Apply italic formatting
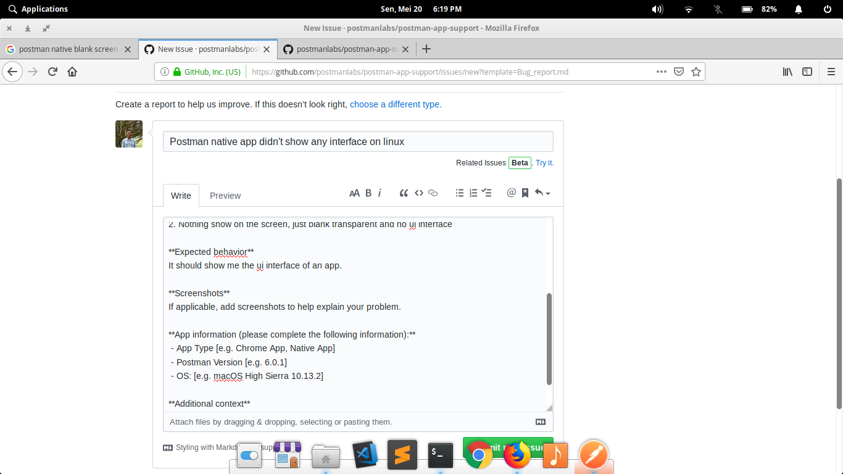This screenshot has height=474, width=843. (380, 193)
